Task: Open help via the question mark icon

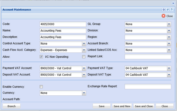Action: pyautogui.click(x=172, y=10)
